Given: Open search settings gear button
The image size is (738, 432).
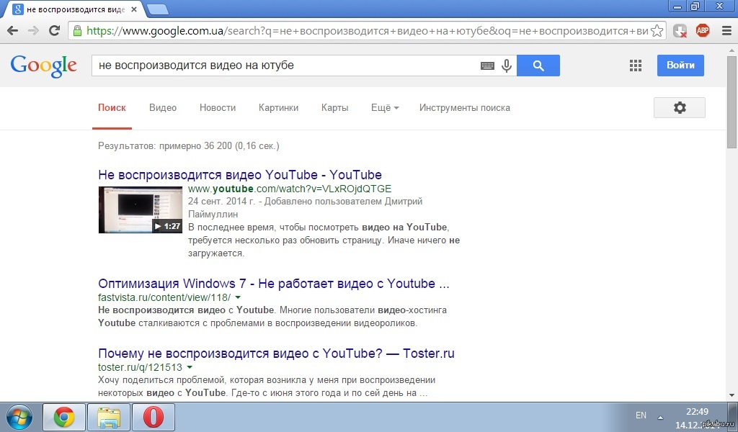Looking at the screenshot, I should pyautogui.click(x=679, y=108).
